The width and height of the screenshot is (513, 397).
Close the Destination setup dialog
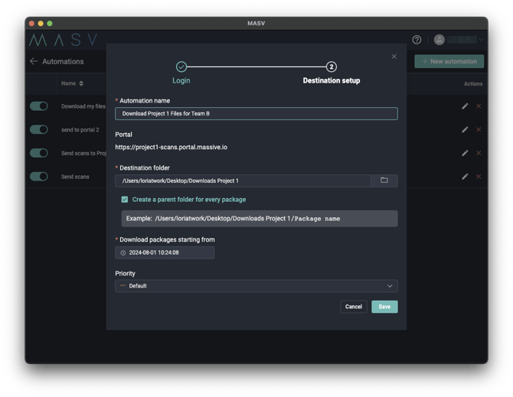[x=394, y=57]
